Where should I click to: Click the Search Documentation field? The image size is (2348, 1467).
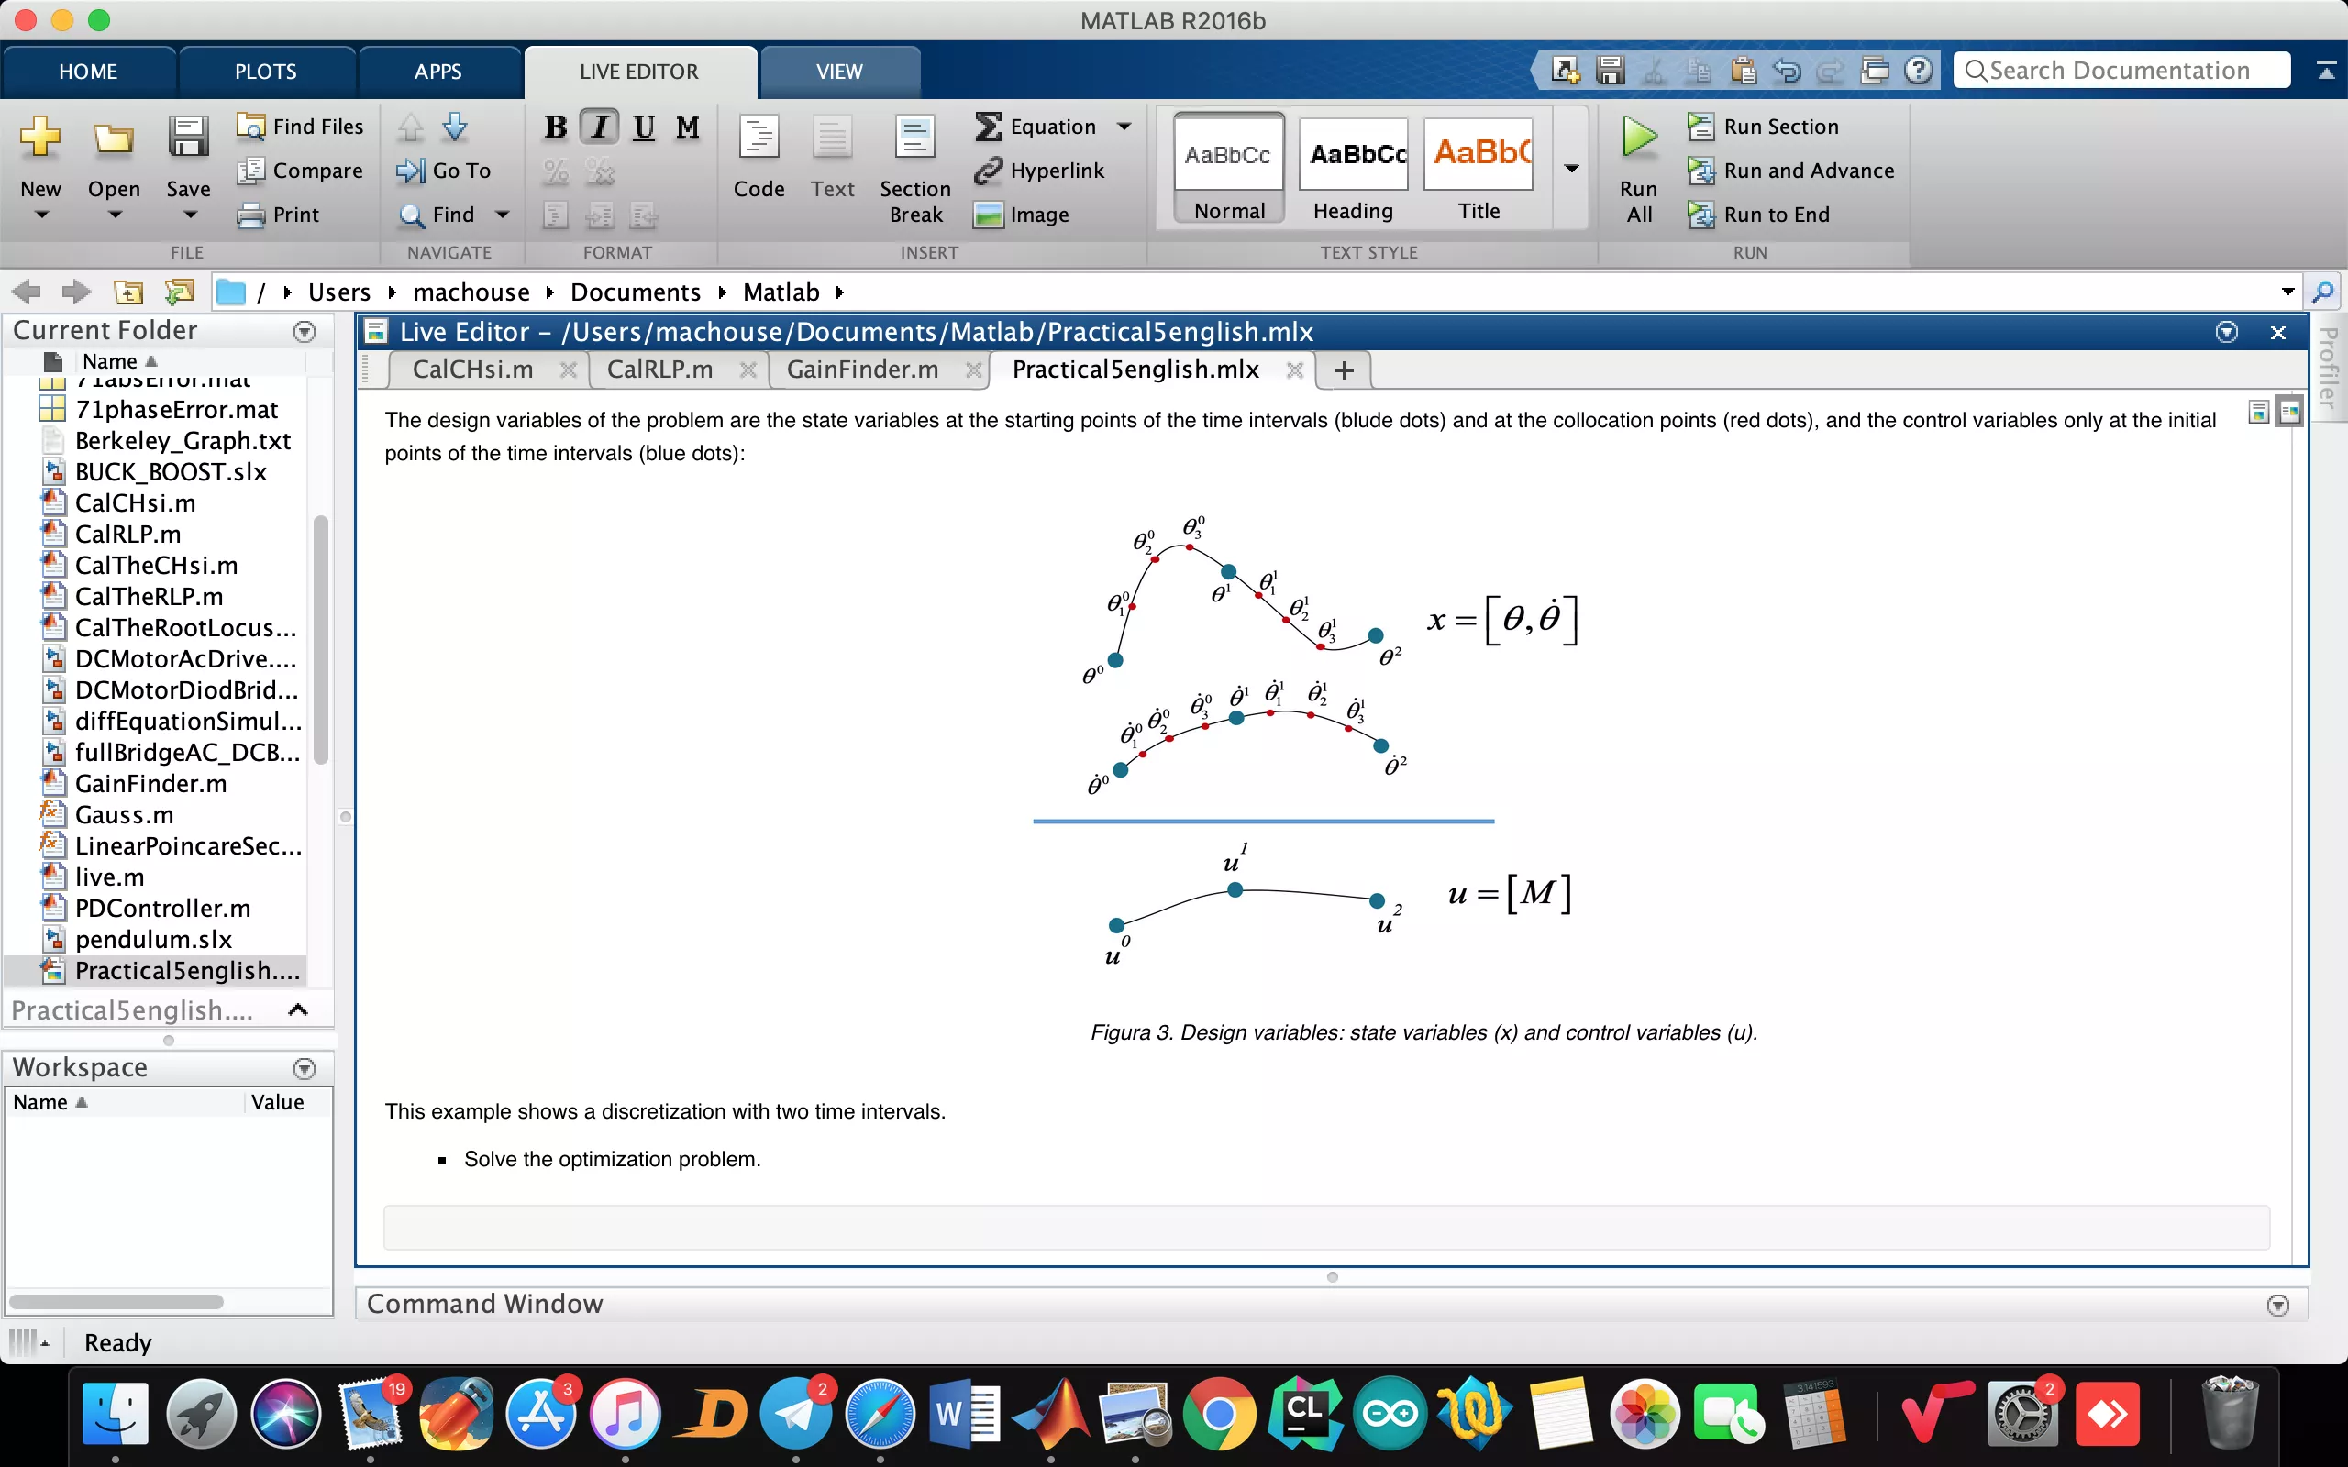pos(2121,71)
